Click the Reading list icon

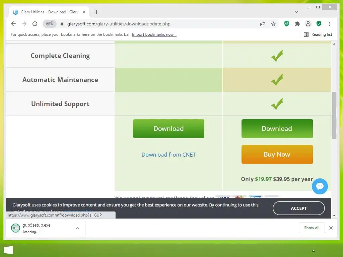[x=306, y=34]
